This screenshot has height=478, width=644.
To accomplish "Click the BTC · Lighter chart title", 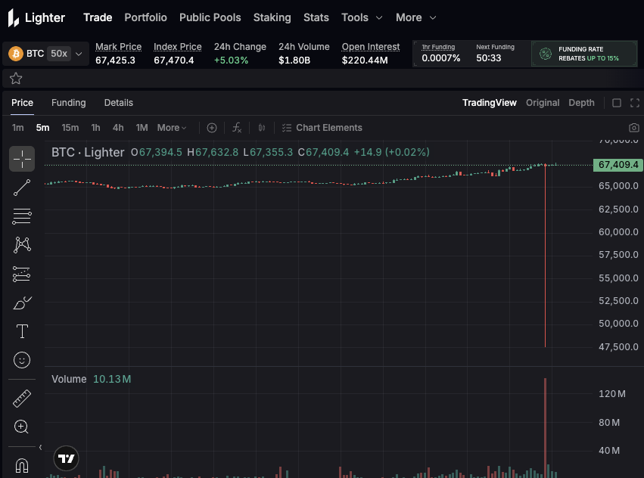I will point(88,152).
